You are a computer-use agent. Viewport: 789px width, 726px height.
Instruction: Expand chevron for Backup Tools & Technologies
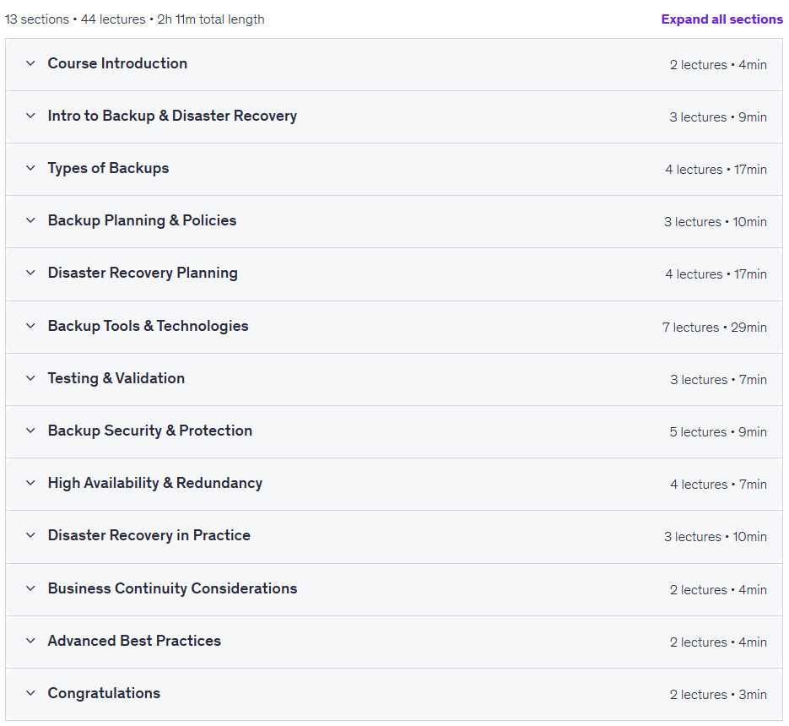coord(30,326)
